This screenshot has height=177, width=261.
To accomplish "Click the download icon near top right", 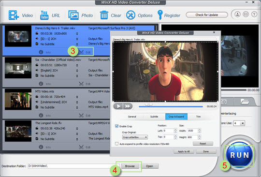I will coord(237,15).
